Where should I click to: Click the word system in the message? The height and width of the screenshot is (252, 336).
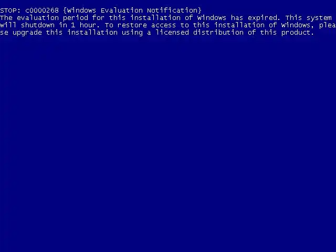click(319, 18)
